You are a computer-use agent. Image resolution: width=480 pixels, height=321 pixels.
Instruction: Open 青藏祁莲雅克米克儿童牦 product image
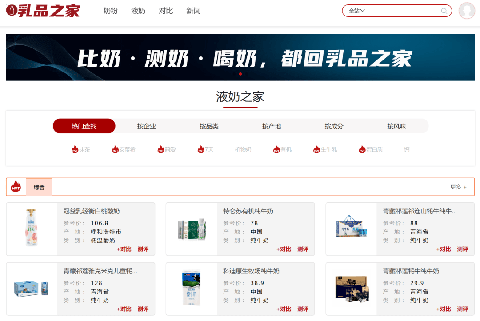coord(32,289)
